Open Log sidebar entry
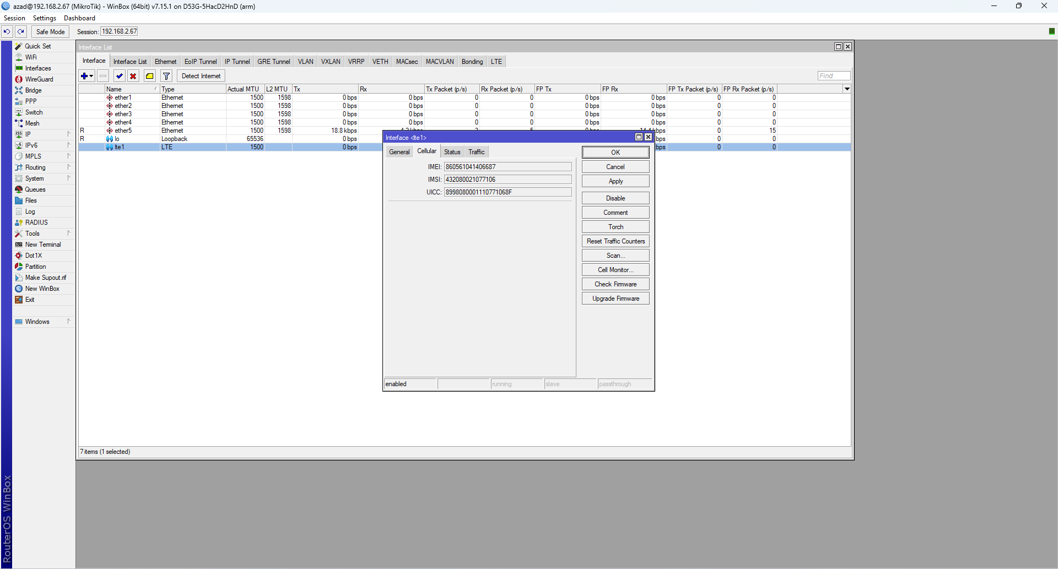This screenshot has height=569, width=1058. [30, 212]
